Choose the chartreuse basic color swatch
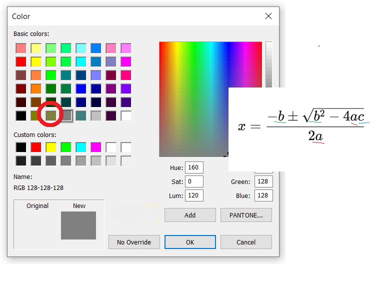Image resolution: width=384 pixels, height=307 pixels. 51,61
